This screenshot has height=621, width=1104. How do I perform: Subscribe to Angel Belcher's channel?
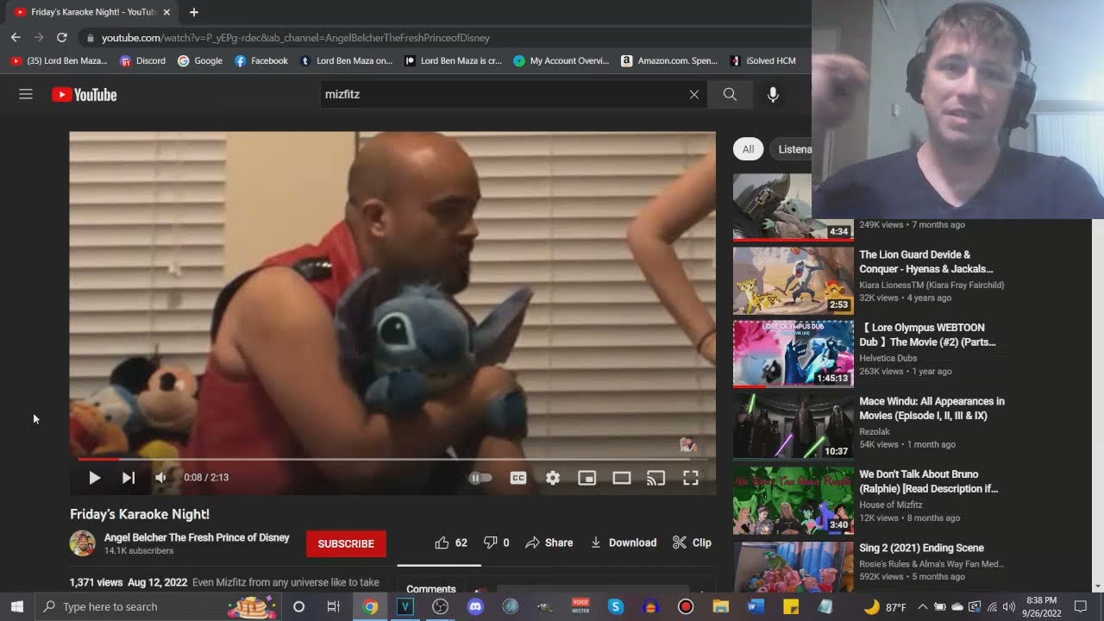(x=346, y=543)
